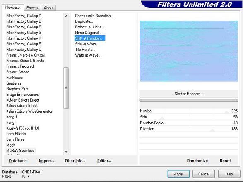Screen dimensions: 243x182
Task: Choose Shift at Wave filter
Action: coord(87,44)
